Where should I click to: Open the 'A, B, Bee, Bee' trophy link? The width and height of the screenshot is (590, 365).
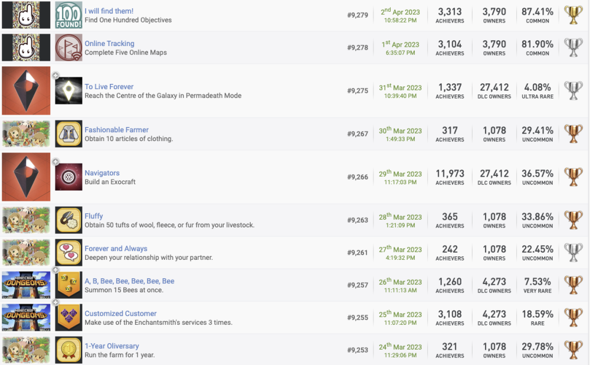tap(129, 281)
